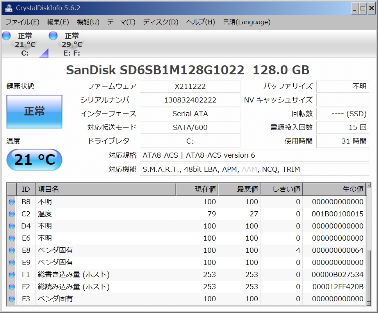The width and height of the screenshot is (378, 313).
Task: Click the F1 総書き込み量 status orb
Action: 12,275
